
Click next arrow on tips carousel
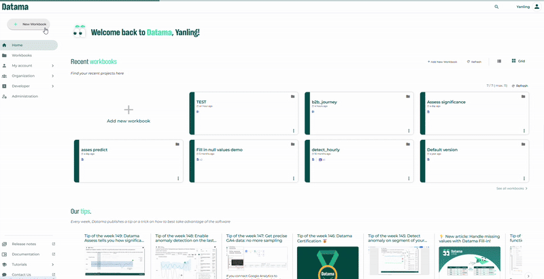coord(528,276)
